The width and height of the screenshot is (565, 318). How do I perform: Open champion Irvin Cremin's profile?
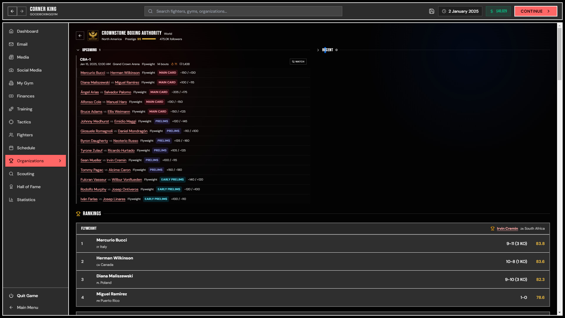click(x=507, y=228)
